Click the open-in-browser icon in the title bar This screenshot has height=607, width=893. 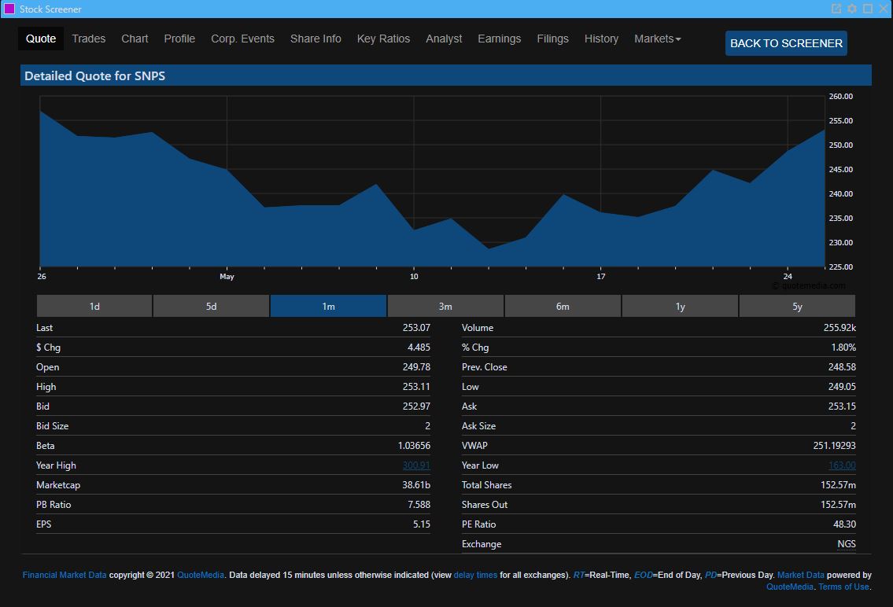pos(836,9)
